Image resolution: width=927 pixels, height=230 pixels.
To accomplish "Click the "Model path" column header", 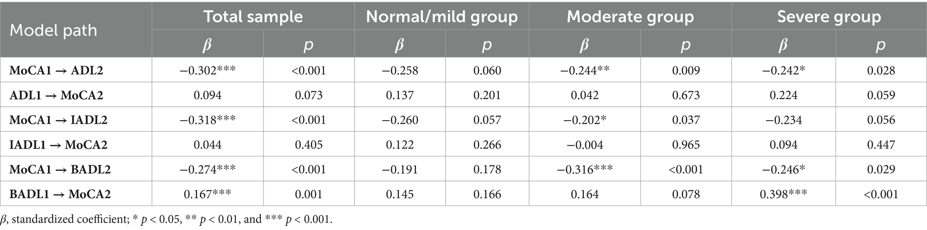I will coord(53,30).
